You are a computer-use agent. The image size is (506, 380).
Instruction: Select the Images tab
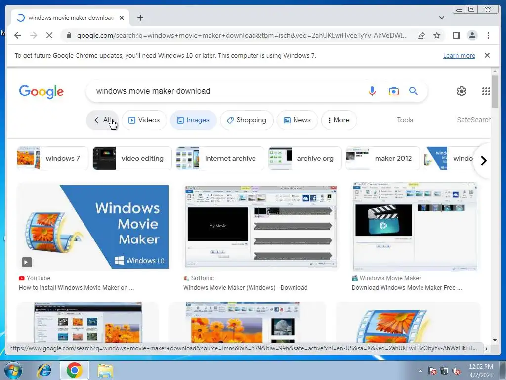click(193, 120)
